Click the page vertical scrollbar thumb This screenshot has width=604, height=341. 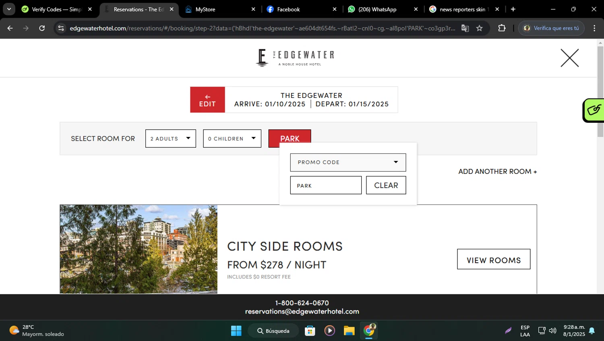[x=600, y=92]
